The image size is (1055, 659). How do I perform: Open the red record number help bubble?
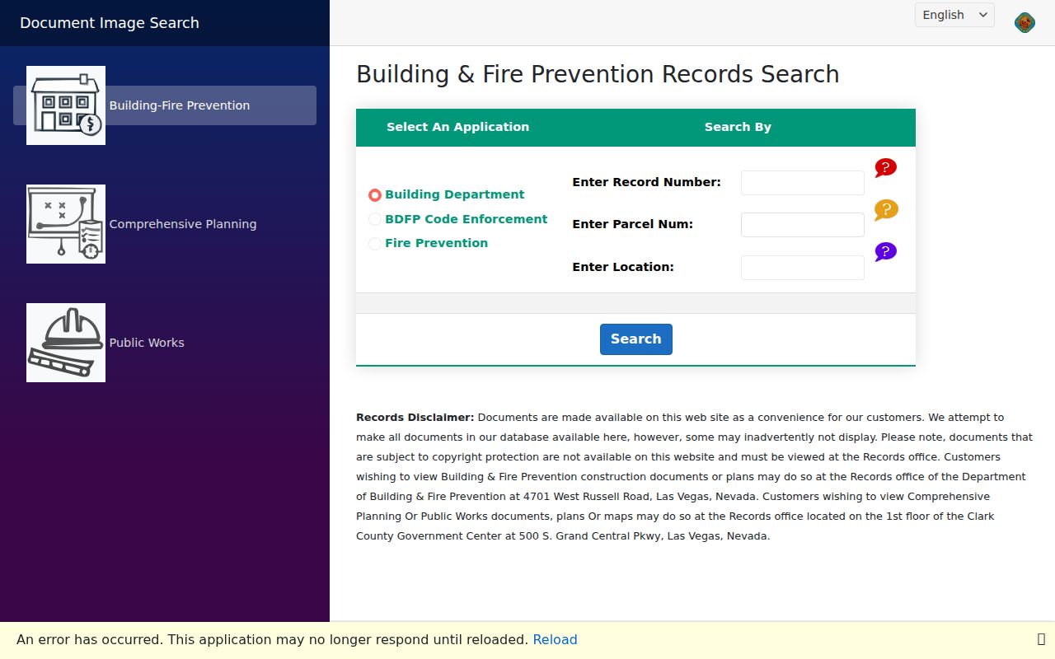[885, 168]
